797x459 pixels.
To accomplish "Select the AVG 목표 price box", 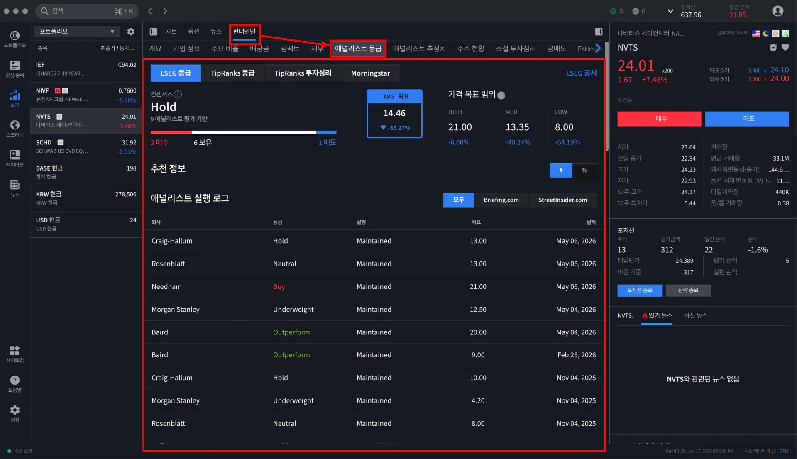I will pos(394,114).
